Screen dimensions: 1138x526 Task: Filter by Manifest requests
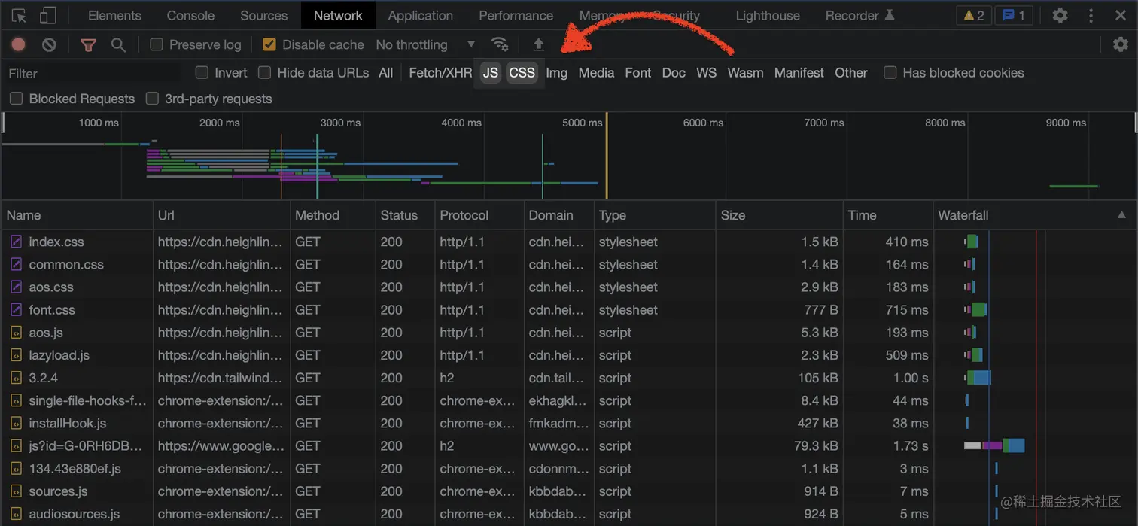coord(799,73)
